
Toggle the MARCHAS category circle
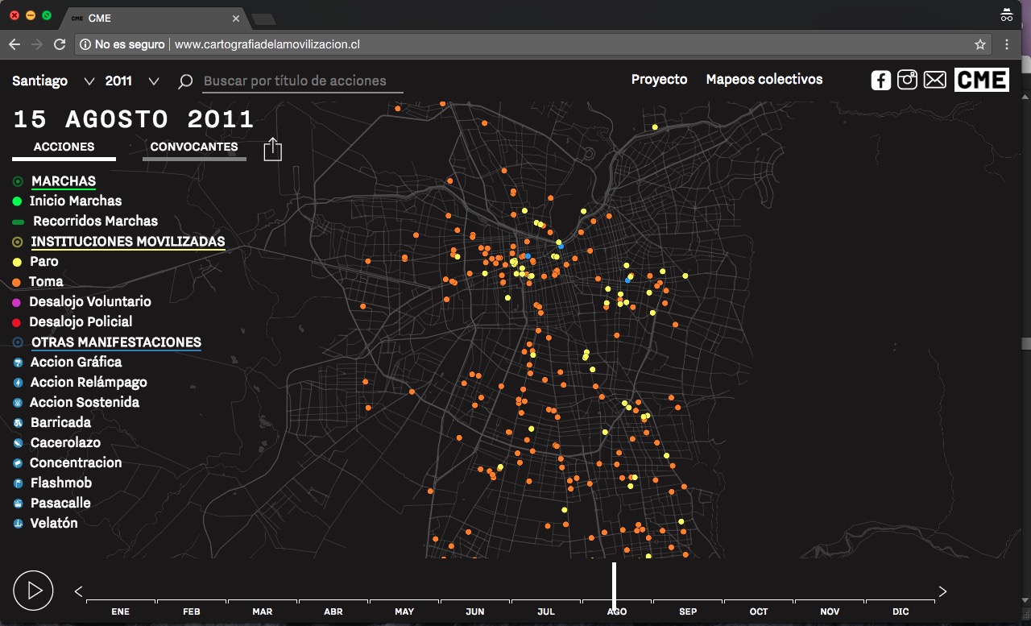(18, 181)
